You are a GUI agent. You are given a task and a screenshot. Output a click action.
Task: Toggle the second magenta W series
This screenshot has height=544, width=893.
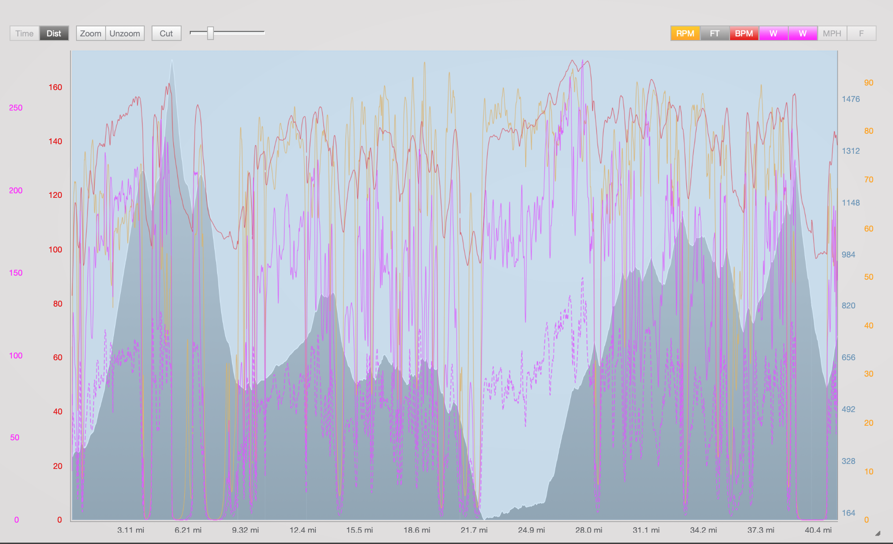click(x=802, y=33)
